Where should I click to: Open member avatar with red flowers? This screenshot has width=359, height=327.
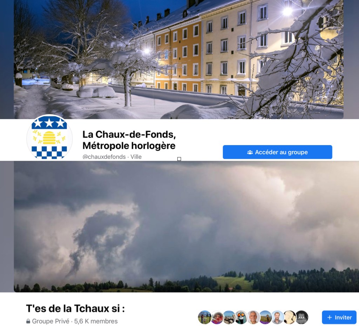coord(217,318)
